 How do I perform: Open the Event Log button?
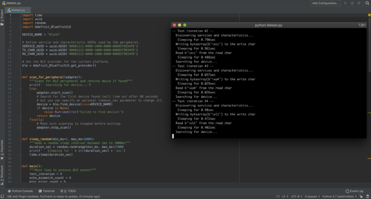tap(355, 191)
